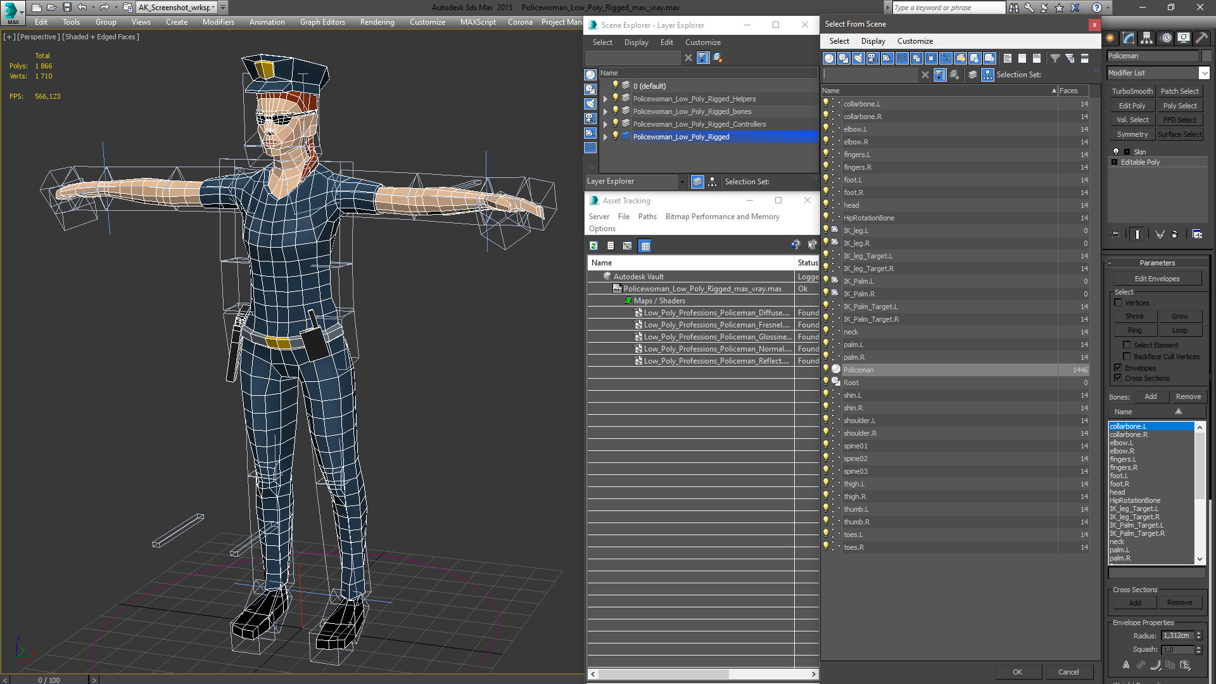This screenshot has height=684, width=1216.
Task: Click Configure Modifier Sets icon
Action: 1197,234
